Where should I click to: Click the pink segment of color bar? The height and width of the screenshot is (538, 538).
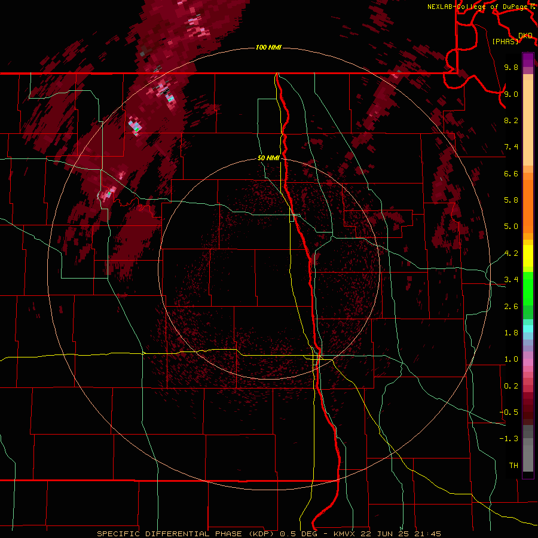[528, 362]
